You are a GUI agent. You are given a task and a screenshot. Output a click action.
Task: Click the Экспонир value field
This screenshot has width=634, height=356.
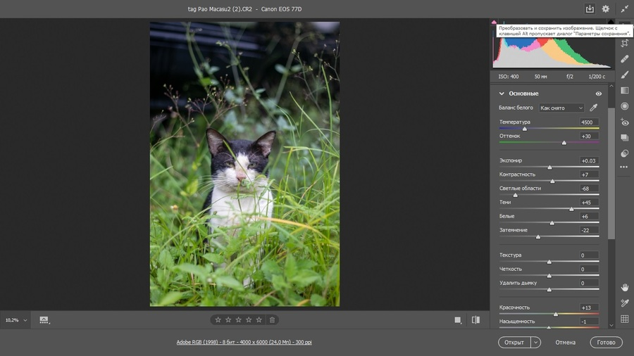tap(589, 160)
